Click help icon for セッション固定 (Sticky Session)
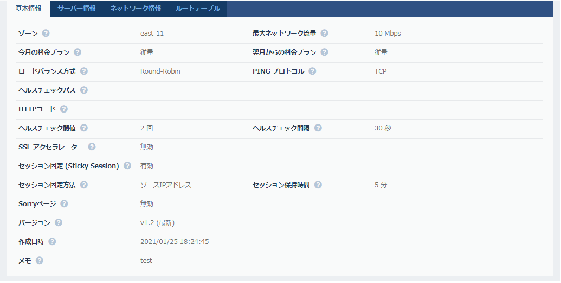This screenshot has width=561, height=283. point(127,166)
